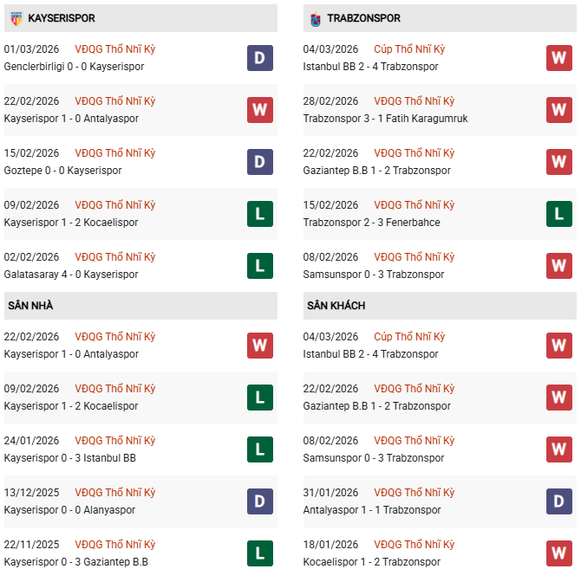Open the league link dated 31/01/2026

point(415,493)
